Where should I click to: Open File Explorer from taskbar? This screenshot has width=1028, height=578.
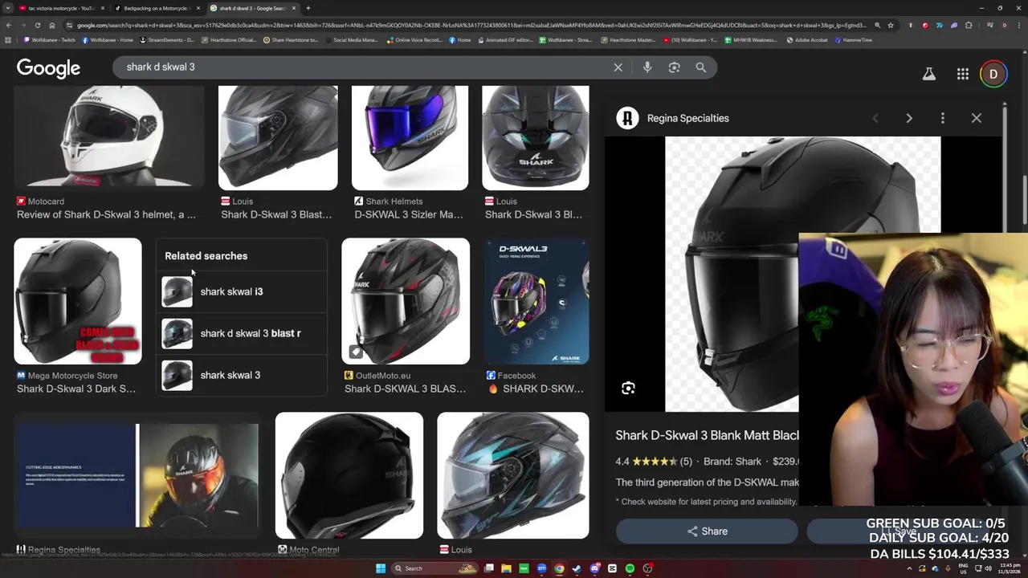point(506,568)
